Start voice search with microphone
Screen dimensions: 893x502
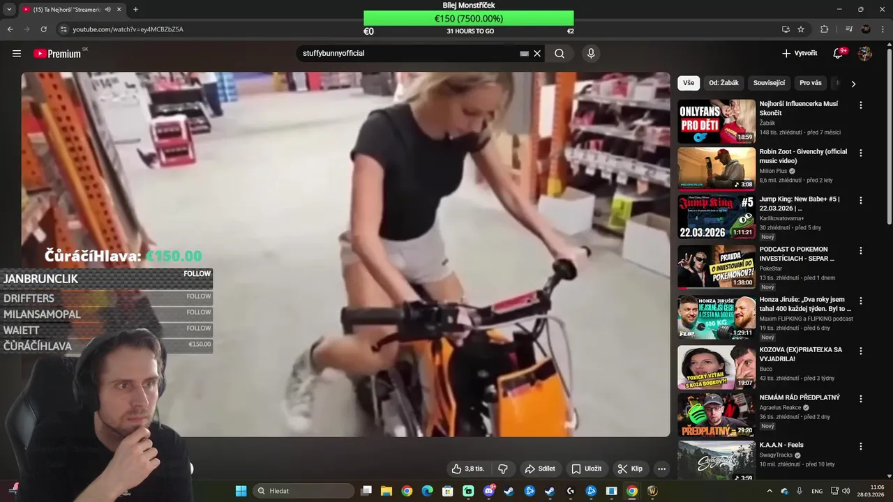pyautogui.click(x=591, y=54)
